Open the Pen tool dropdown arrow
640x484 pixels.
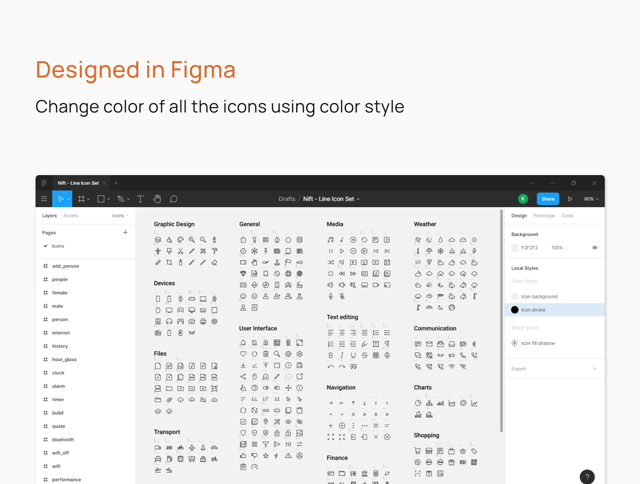point(128,199)
